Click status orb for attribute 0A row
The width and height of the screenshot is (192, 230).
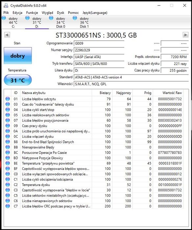pyautogui.click(x=8, y=131)
